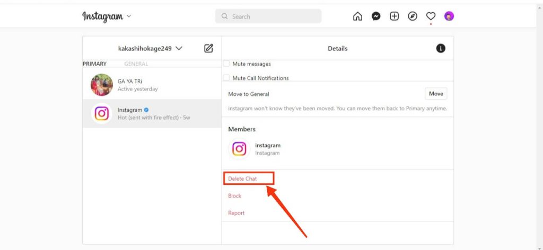The height and width of the screenshot is (250, 543).
Task: Click the Move button
Action: (436, 94)
